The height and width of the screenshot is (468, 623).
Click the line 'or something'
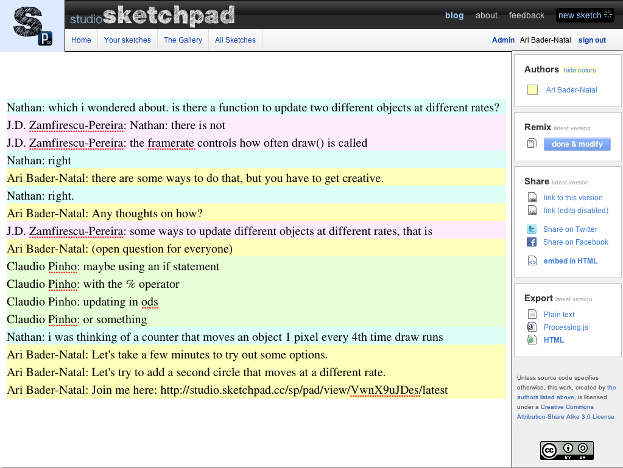click(256, 320)
